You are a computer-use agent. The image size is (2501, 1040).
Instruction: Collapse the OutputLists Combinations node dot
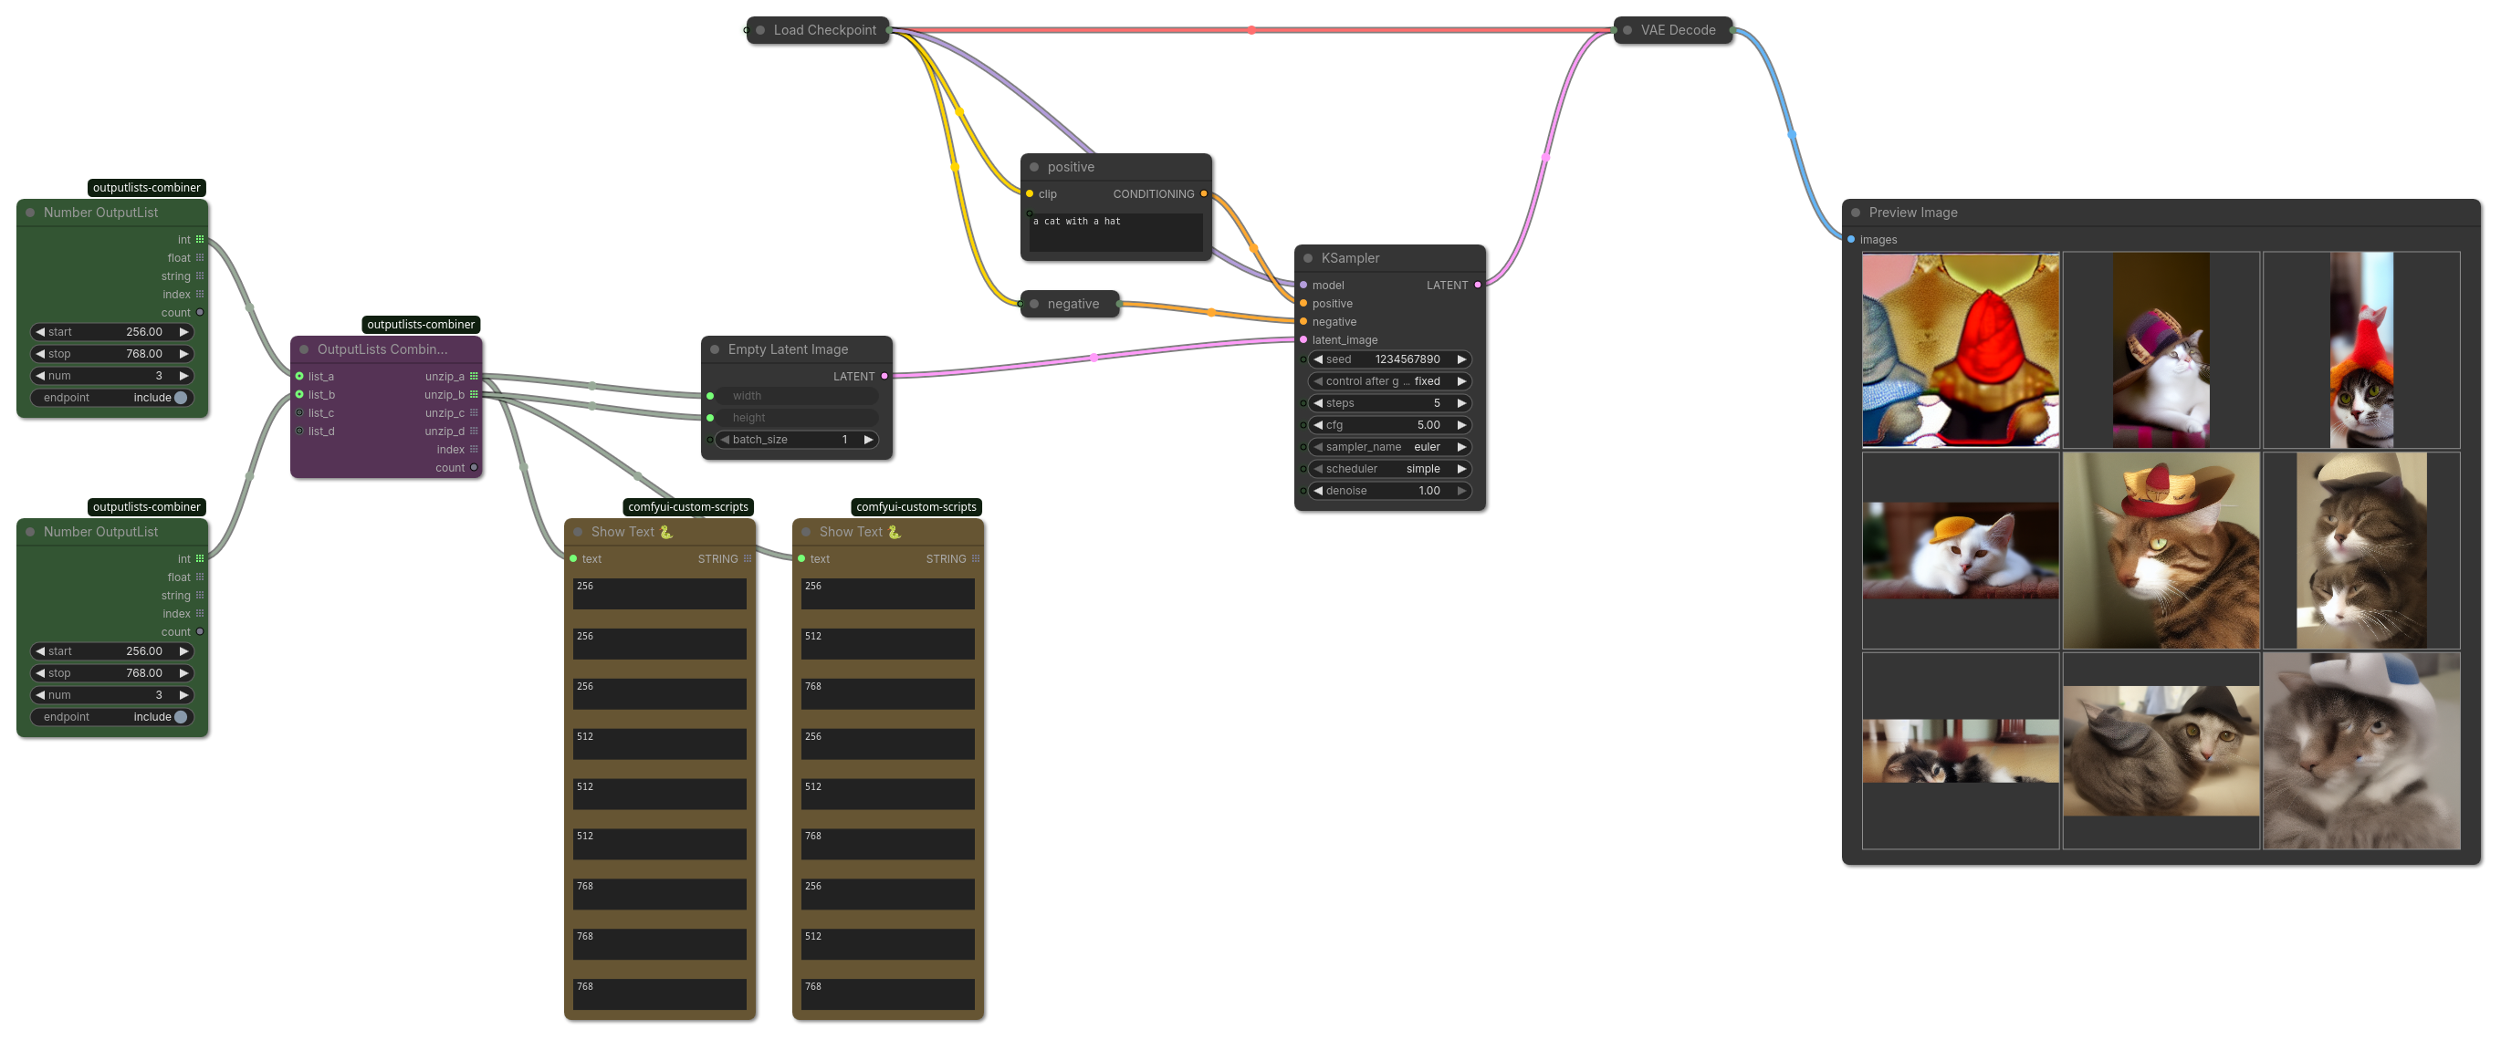coord(304,349)
